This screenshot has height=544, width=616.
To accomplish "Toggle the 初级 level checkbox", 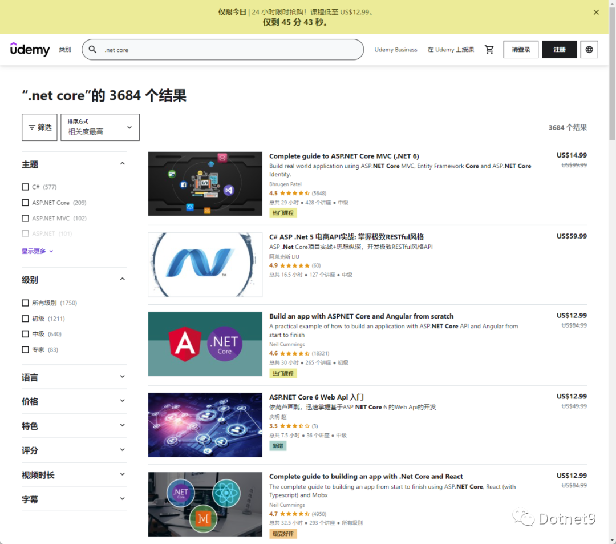I will click(25, 319).
